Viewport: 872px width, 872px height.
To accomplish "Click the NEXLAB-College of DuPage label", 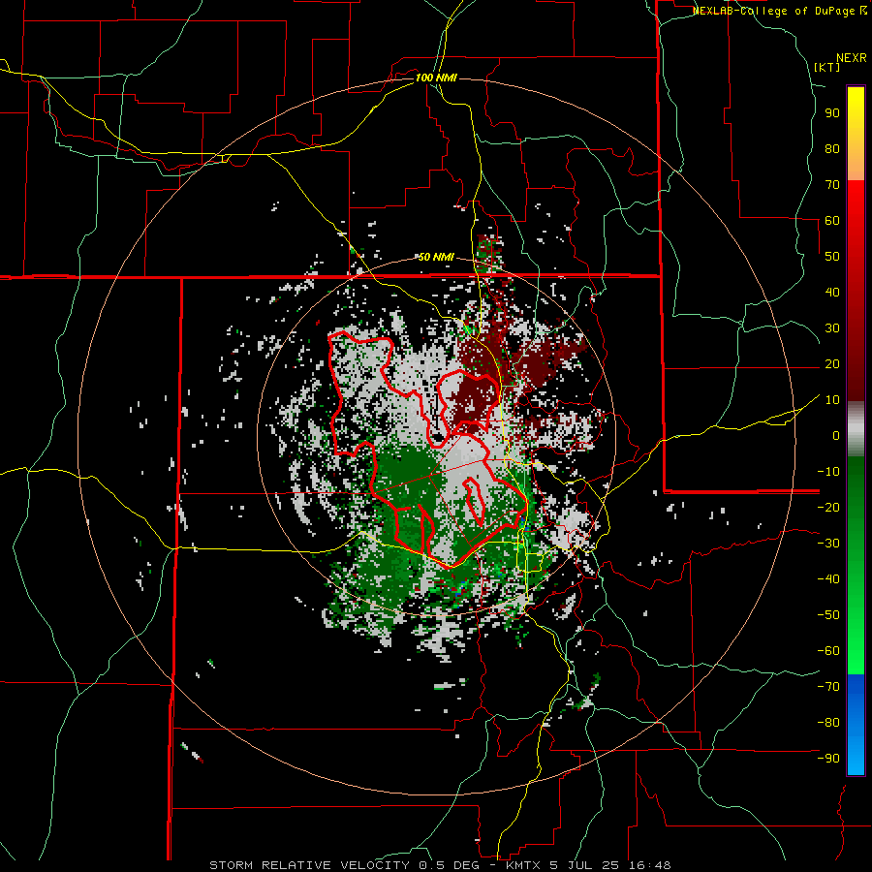I will coord(774,11).
